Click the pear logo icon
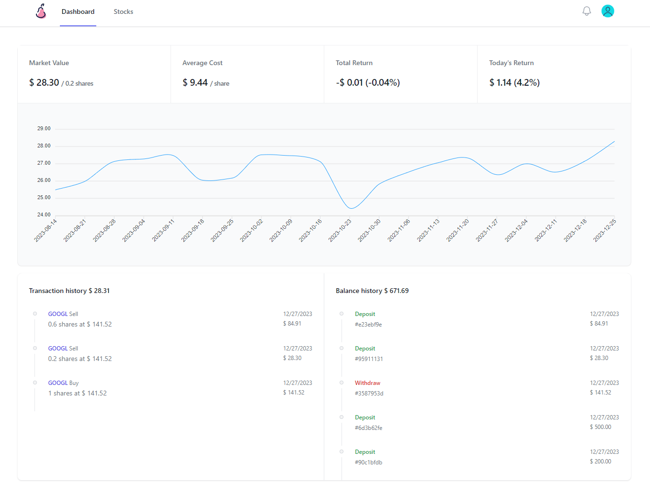 [41, 11]
